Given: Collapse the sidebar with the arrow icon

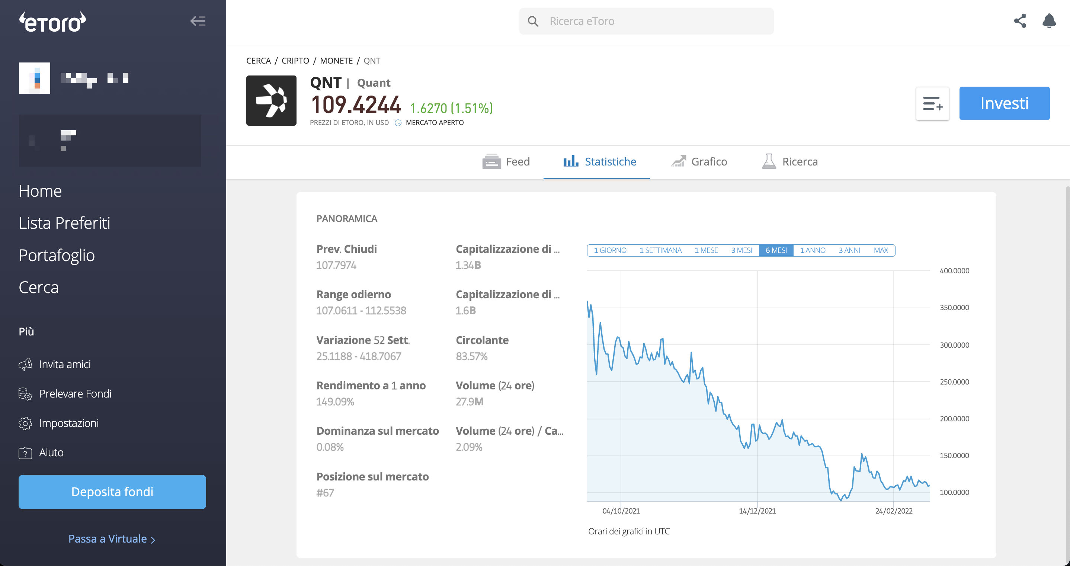Looking at the screenshot, I should pyautogui.click(x=198, y=21).
